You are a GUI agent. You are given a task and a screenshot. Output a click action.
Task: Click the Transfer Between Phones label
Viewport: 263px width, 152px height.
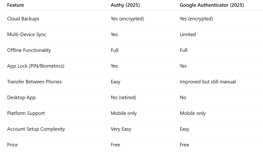click(x=34, y=82)
